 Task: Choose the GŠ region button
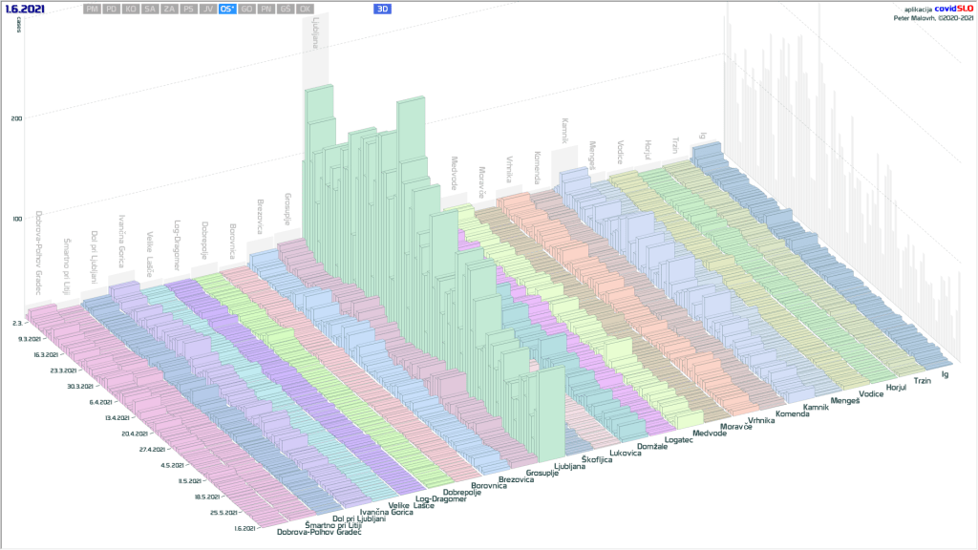[286, 9]
